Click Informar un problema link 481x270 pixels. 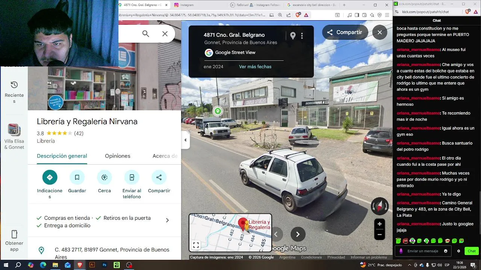tap(369, 257)
